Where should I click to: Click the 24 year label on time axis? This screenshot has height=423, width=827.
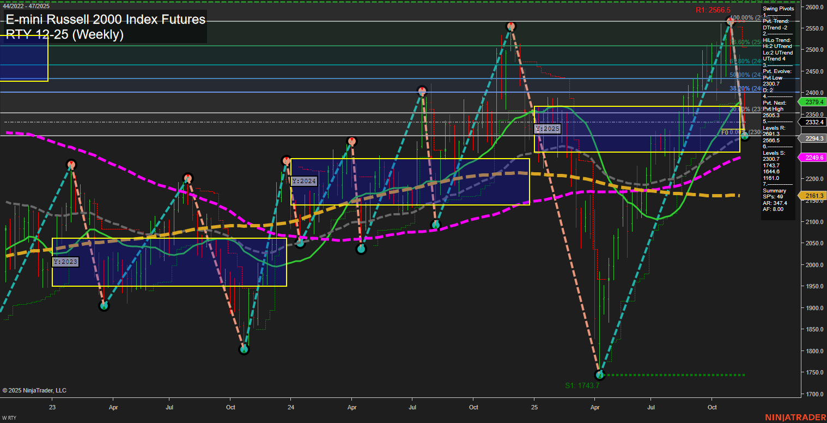(x=291, y=407)
